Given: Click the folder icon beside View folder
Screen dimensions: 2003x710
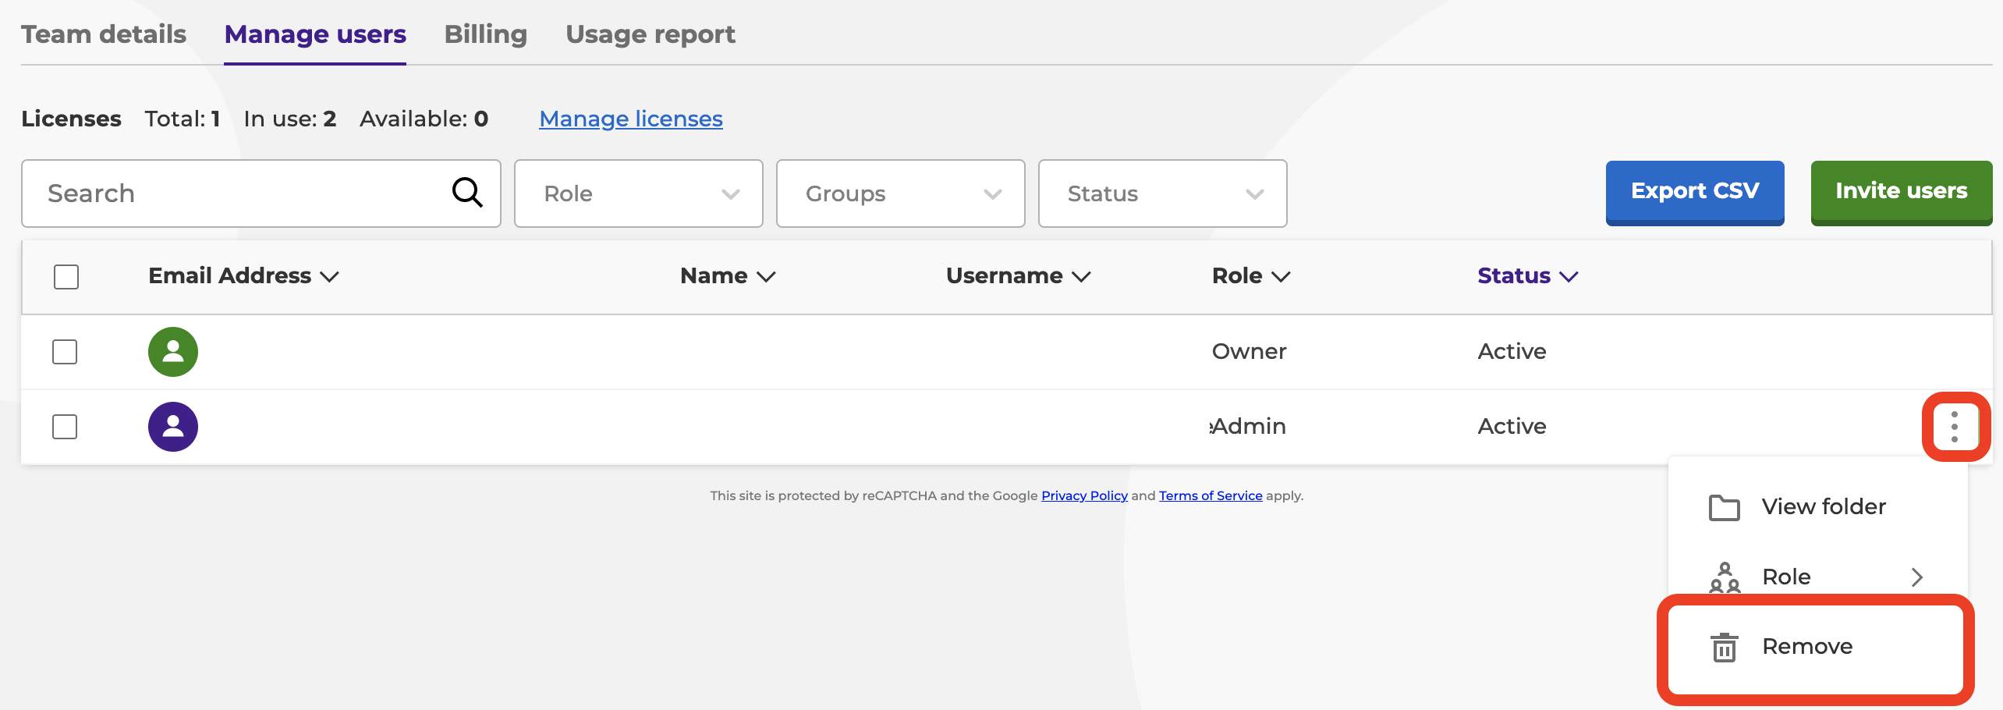Looking at the screenshot, I should coord(1724,507).
